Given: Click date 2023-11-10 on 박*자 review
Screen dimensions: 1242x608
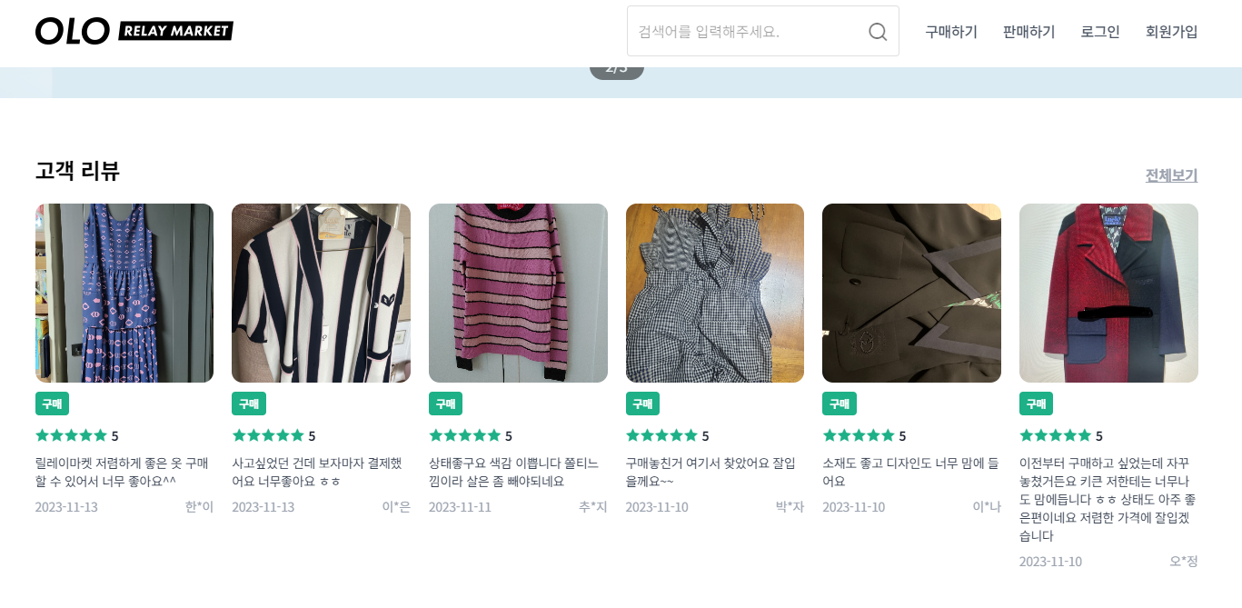Looking at the screenshot, I should 657,506.
